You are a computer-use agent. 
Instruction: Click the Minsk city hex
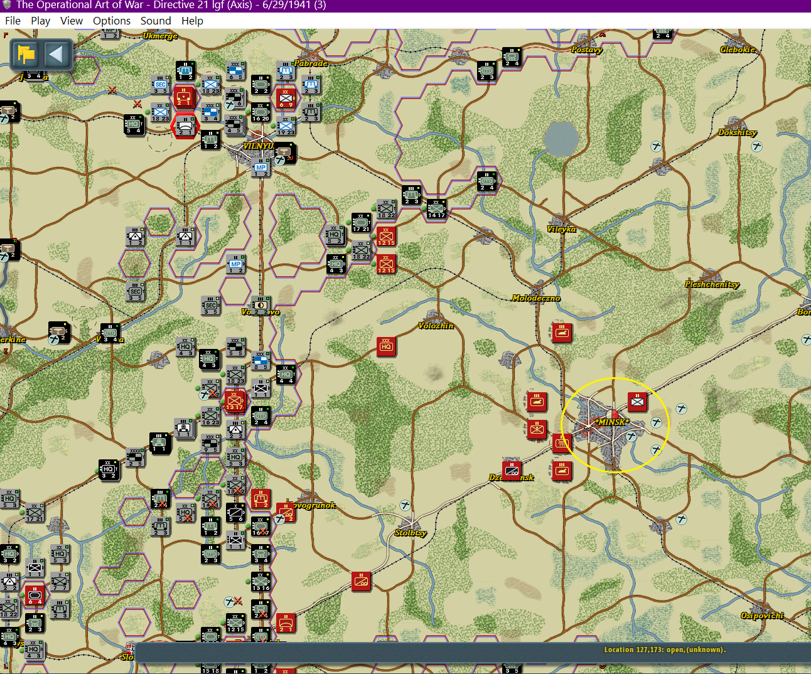612,424
